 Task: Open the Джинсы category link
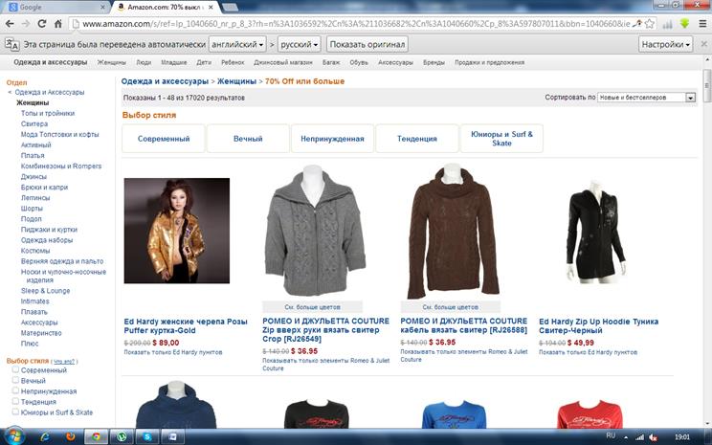click(x=33, y=177)
